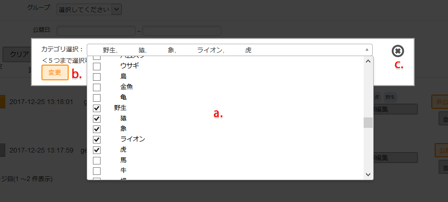Select the 馬 checkbox
This screenshot has width=448, height=202.
point(97,160)
